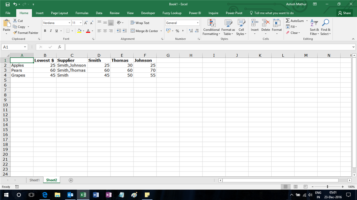Image resolution: width=357 pixels, height=200 pixels.
Task: Switch to the Data ribbon tab
Action: click(99, 13)
